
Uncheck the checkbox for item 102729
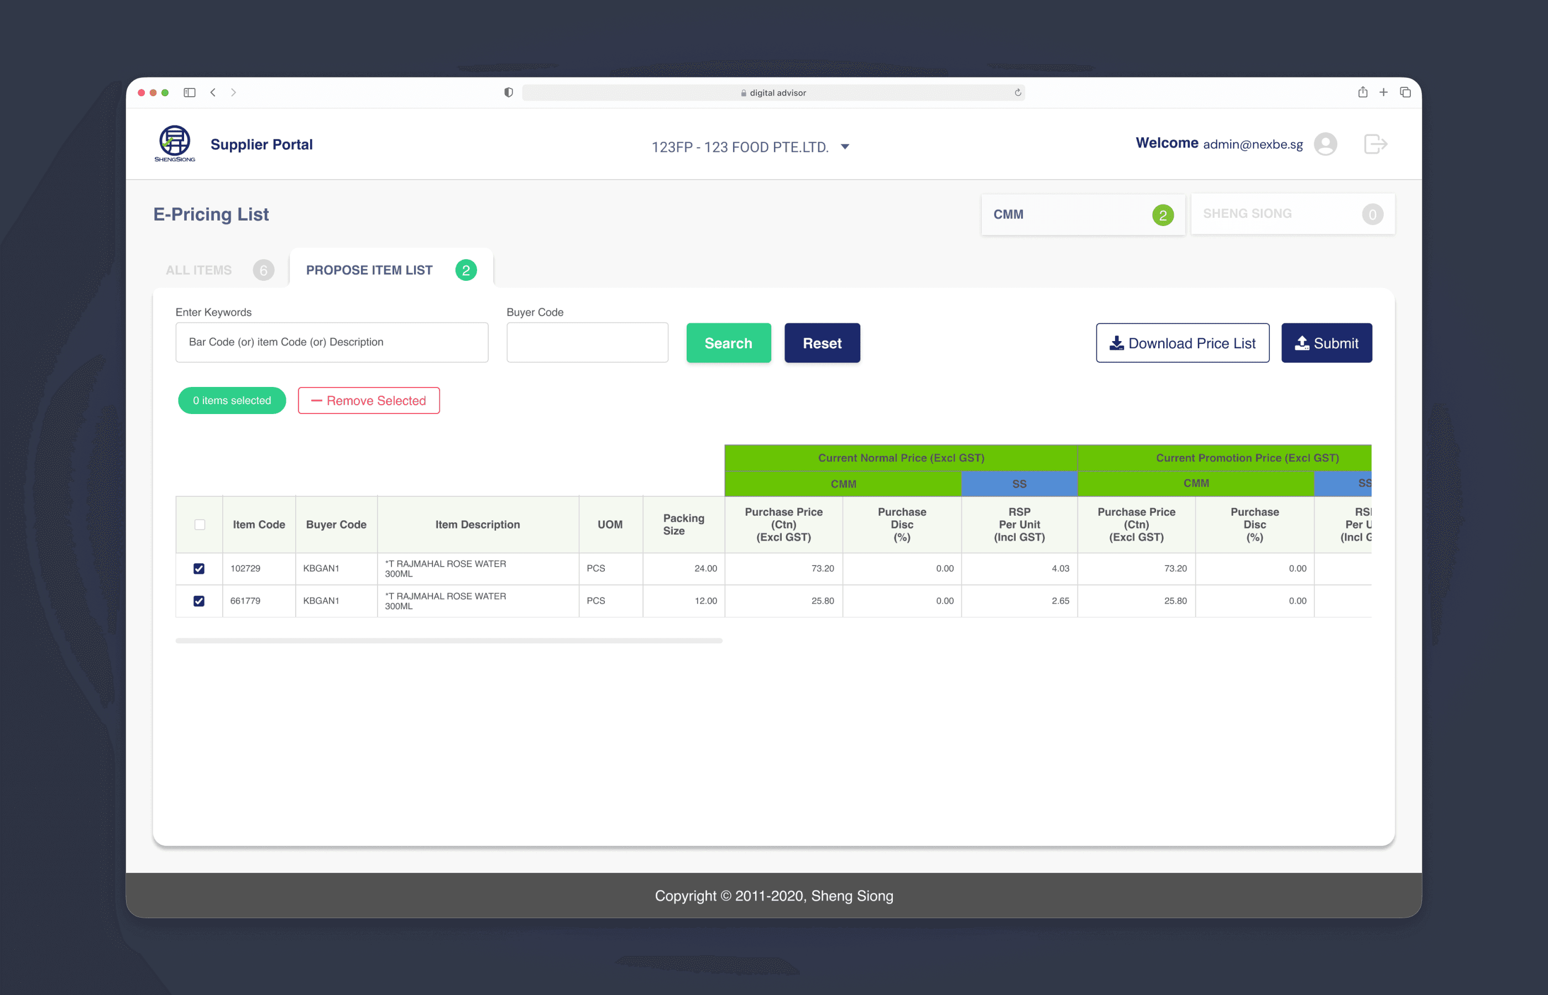pyautogui.click(x=199, y=569)
